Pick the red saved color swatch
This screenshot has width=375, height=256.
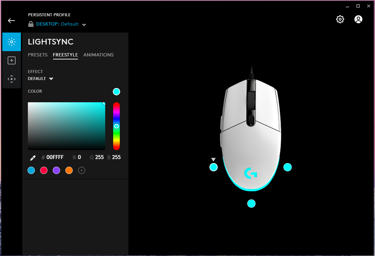[x=44, y=170]
